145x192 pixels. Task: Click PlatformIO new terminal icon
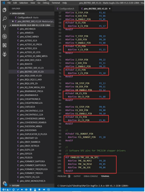click(x=49, y=190)
